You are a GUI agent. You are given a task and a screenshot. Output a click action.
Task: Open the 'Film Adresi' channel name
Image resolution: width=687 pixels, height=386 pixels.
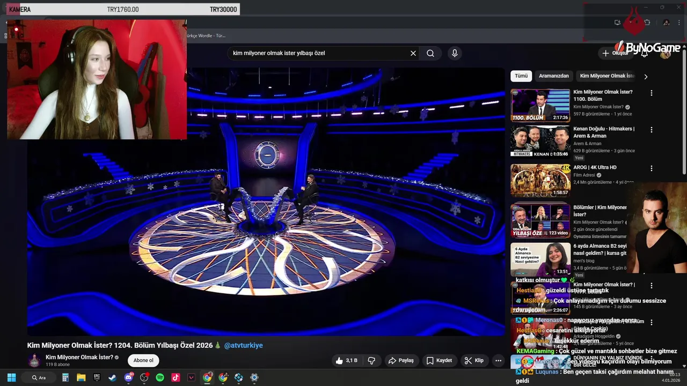(584, 175)
